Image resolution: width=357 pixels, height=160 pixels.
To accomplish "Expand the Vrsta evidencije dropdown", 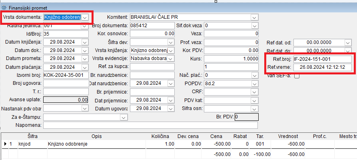I will pos(171,58).
